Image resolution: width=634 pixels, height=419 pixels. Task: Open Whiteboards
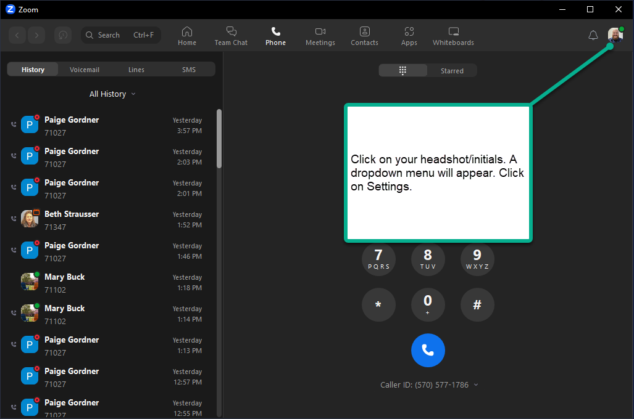pyautogui.click(x=453, y=36)
